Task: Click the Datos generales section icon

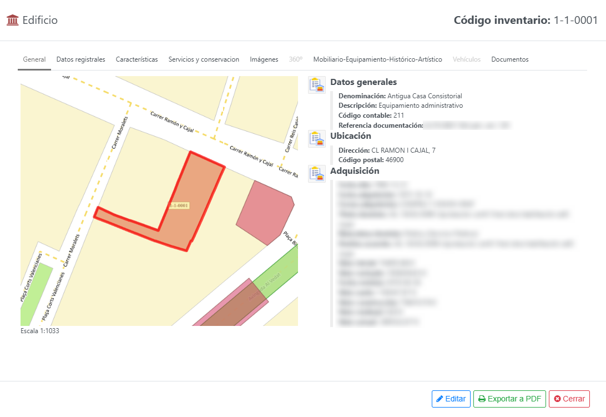Action: (316, 85)
